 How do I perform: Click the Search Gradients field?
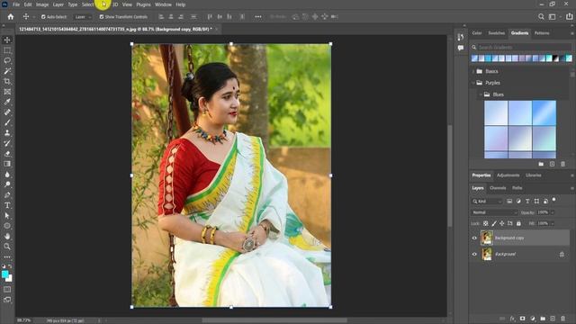(521, 48)
